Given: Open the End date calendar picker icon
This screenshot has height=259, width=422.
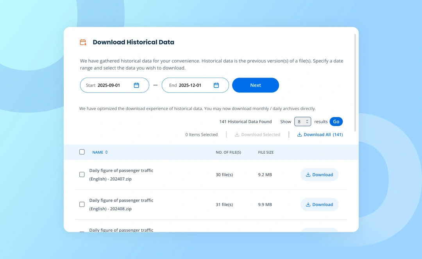Looking at the screenshot, I should [x=216, y=85].
